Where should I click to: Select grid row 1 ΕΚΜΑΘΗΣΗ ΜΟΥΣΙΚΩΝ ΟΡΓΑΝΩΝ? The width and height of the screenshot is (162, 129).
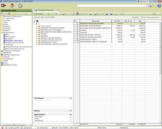(109, 24)
